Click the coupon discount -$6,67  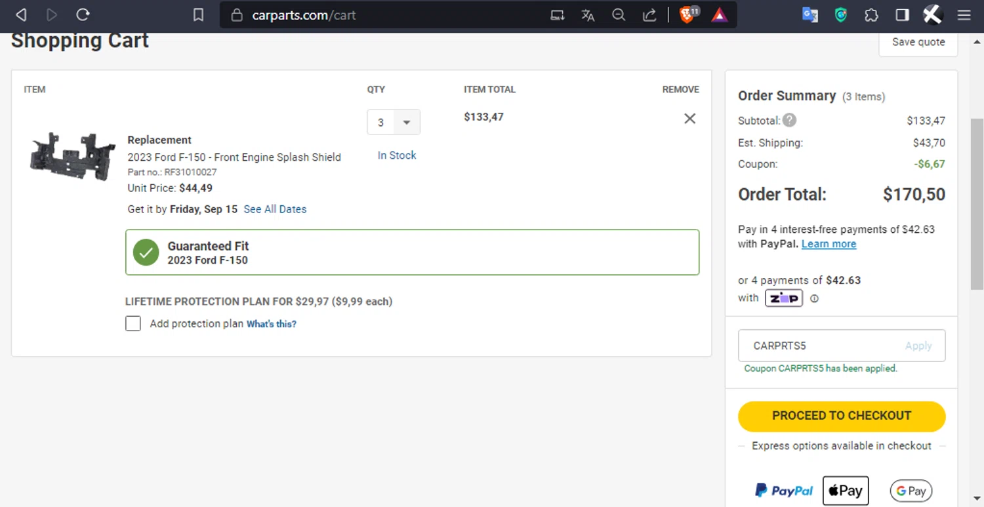930,164
